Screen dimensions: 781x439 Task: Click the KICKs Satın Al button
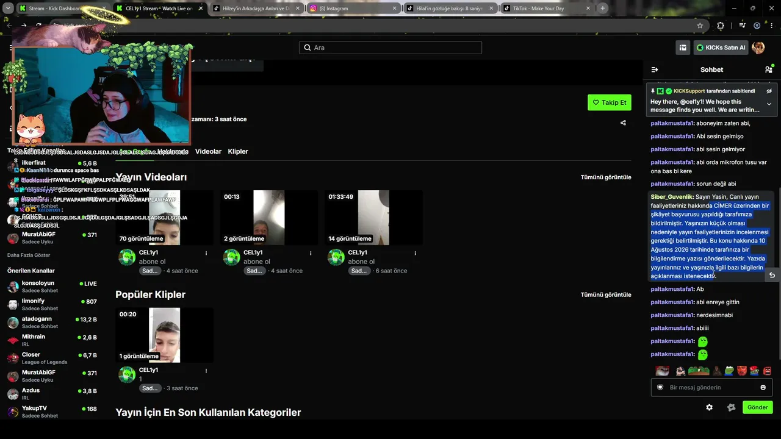(721, 48)
